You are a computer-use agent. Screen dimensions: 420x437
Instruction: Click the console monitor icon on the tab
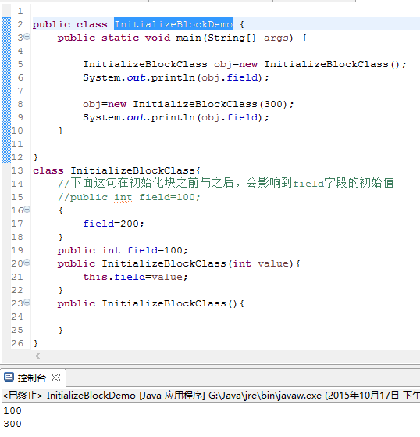click(x=9, y=378)
